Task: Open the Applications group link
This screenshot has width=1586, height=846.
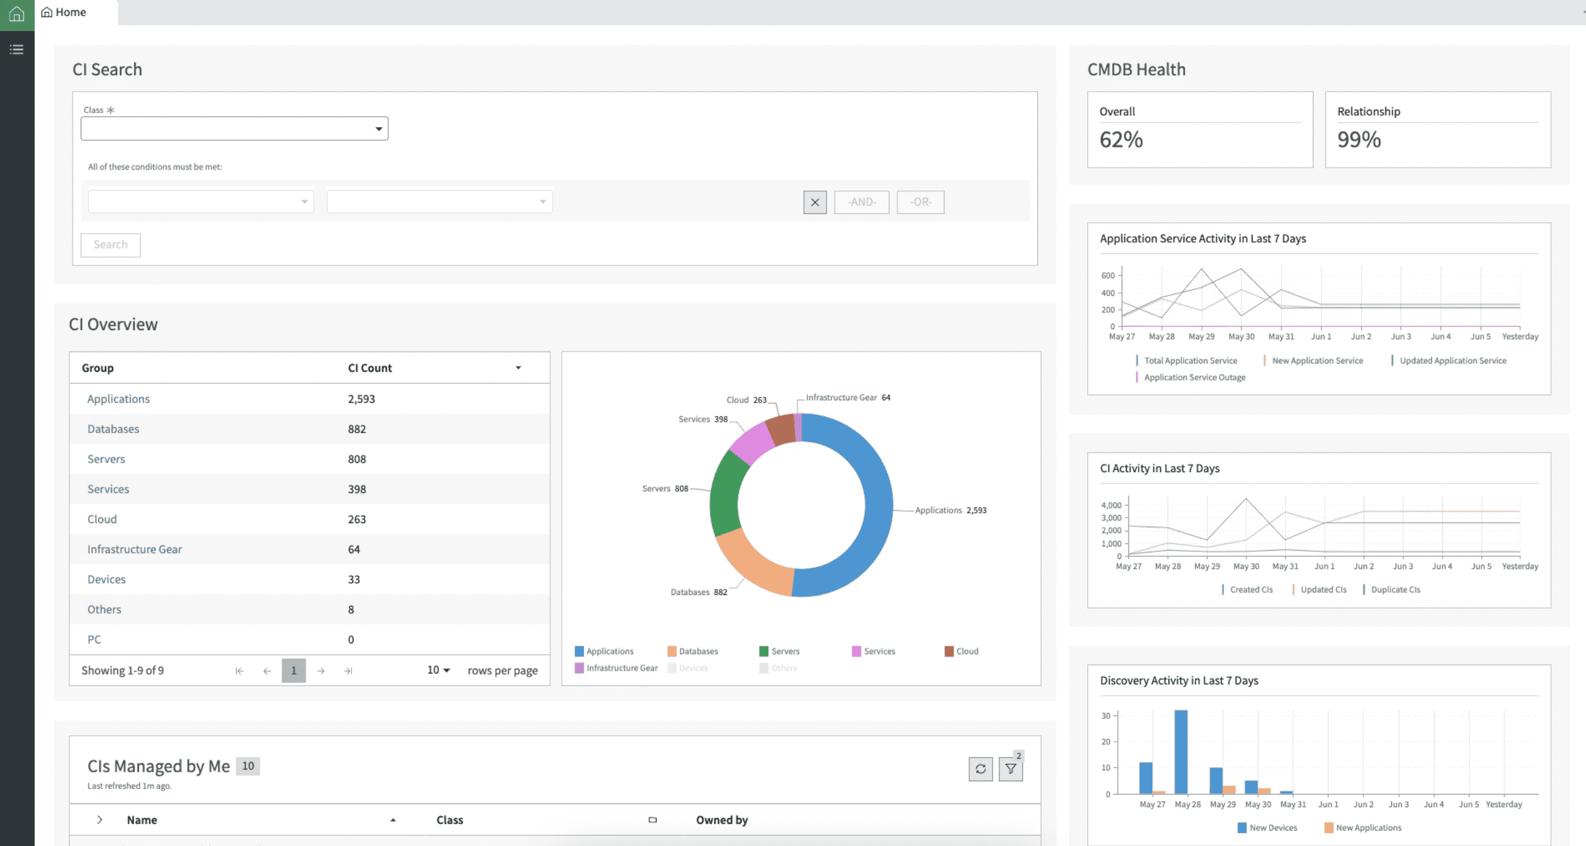Action: (118, 399)
